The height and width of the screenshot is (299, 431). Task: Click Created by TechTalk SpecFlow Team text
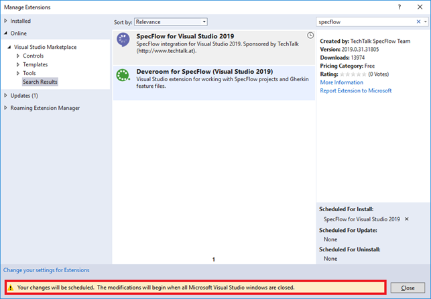pos(365,41)
